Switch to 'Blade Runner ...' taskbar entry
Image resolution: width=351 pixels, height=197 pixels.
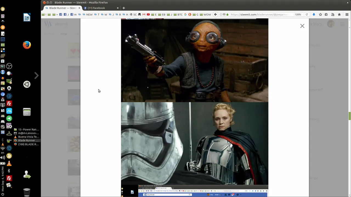26,140
